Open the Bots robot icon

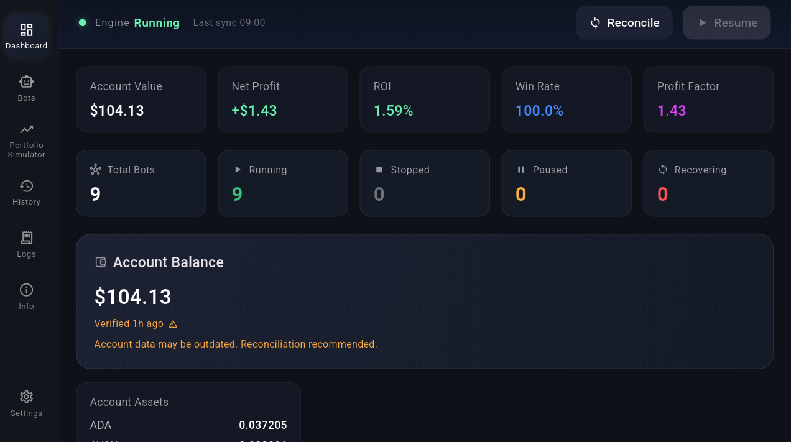26,81
